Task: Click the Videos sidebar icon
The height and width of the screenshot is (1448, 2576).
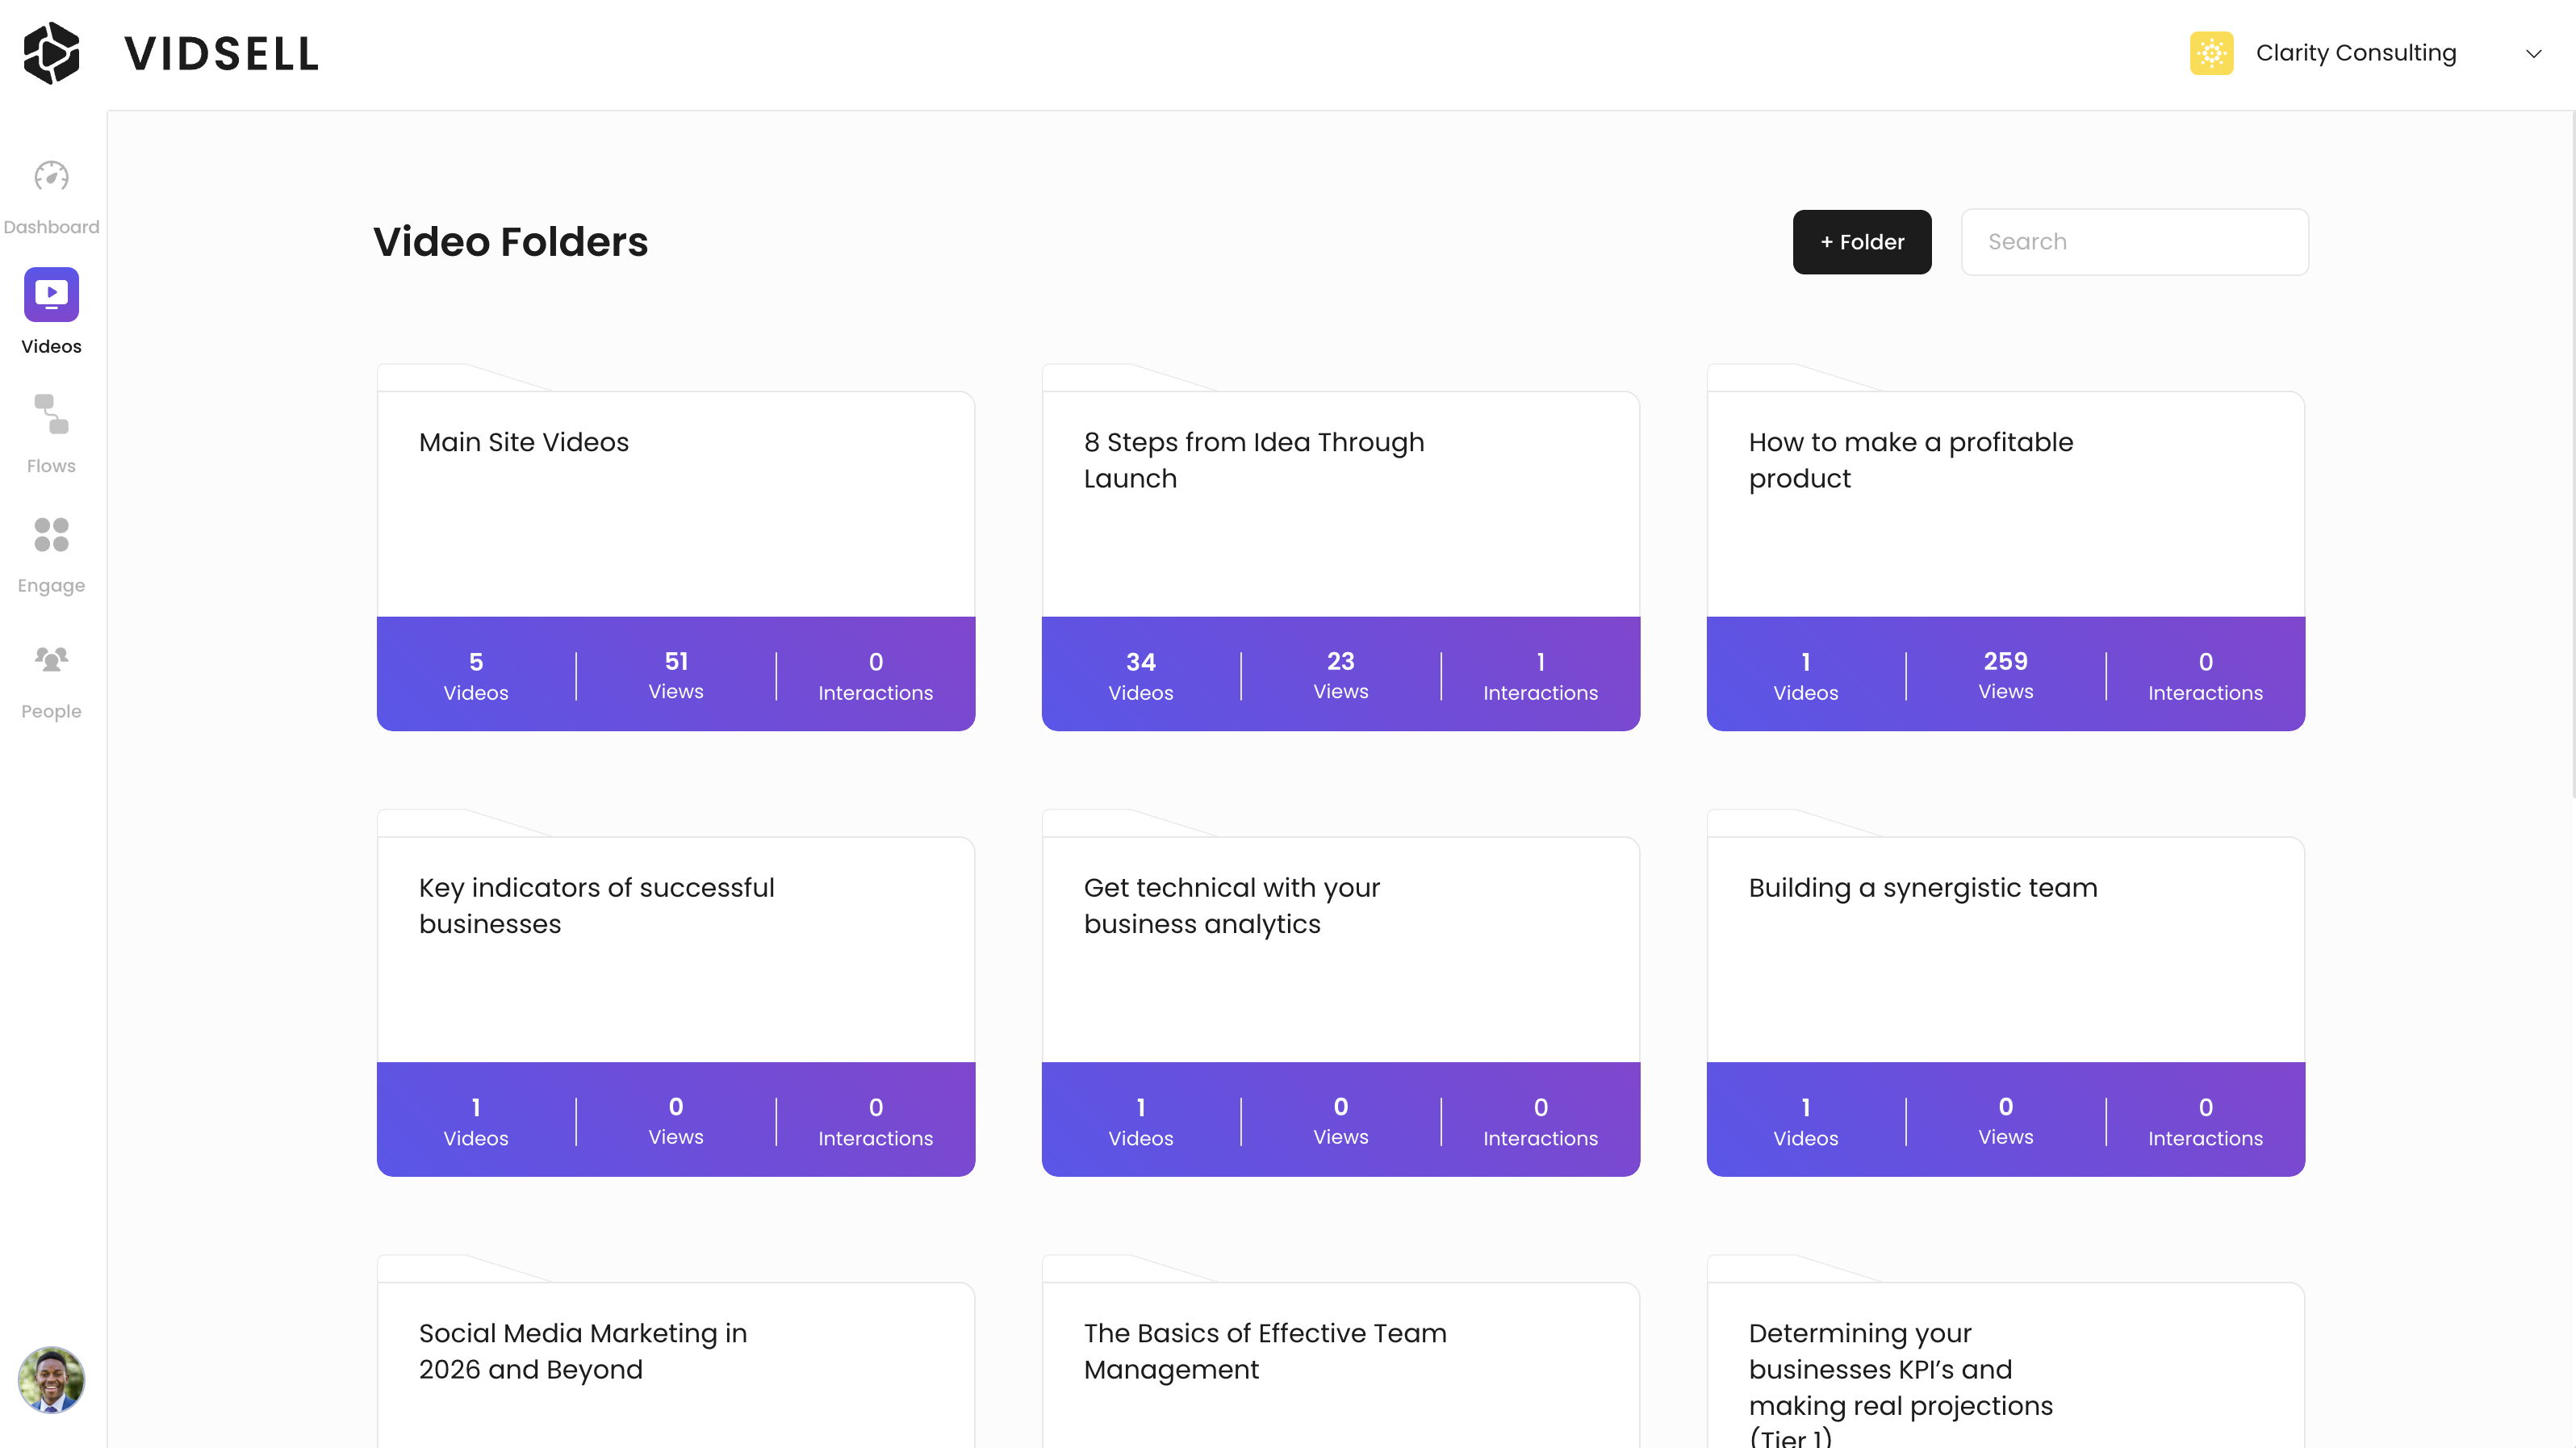Action: [x=51, y=295]
